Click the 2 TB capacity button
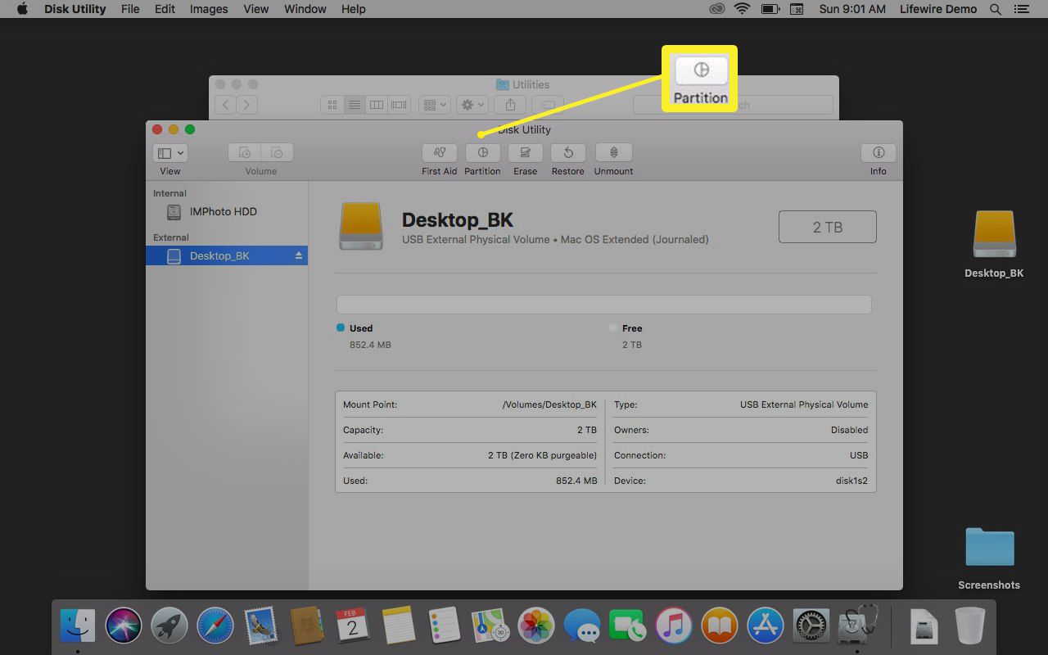This screenshot has width=1048, height=655. pos(827,227)
